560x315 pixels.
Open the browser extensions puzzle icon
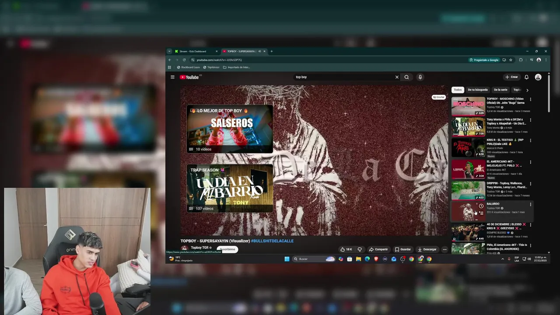pyautogui.click(x=521, y=60)
